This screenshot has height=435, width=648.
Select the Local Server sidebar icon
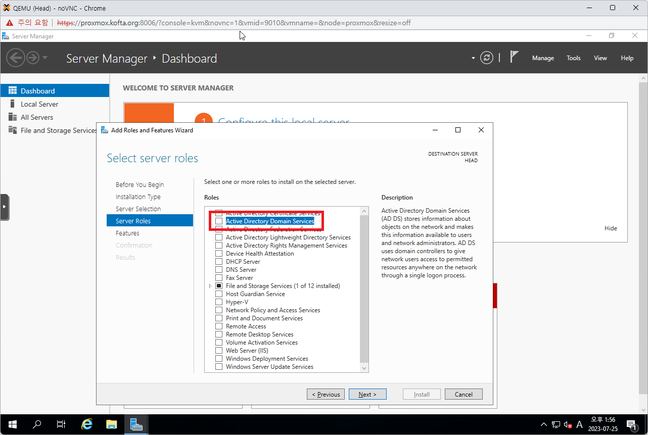[x=13, y=104]
